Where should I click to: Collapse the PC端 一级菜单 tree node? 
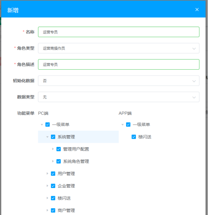[42, 125]
